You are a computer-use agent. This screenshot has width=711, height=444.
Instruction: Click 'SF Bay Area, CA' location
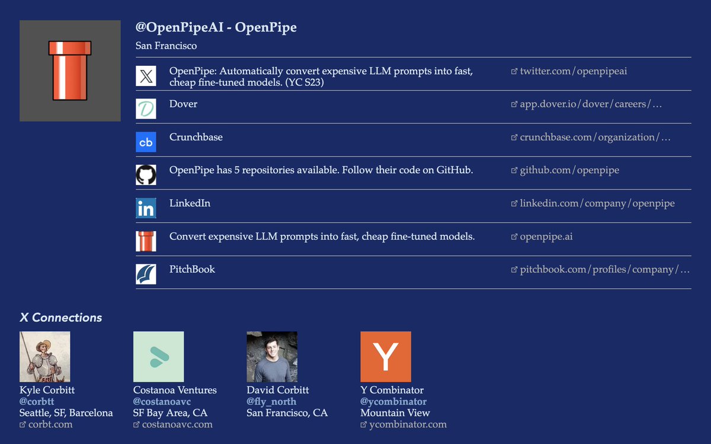point(171,413)
